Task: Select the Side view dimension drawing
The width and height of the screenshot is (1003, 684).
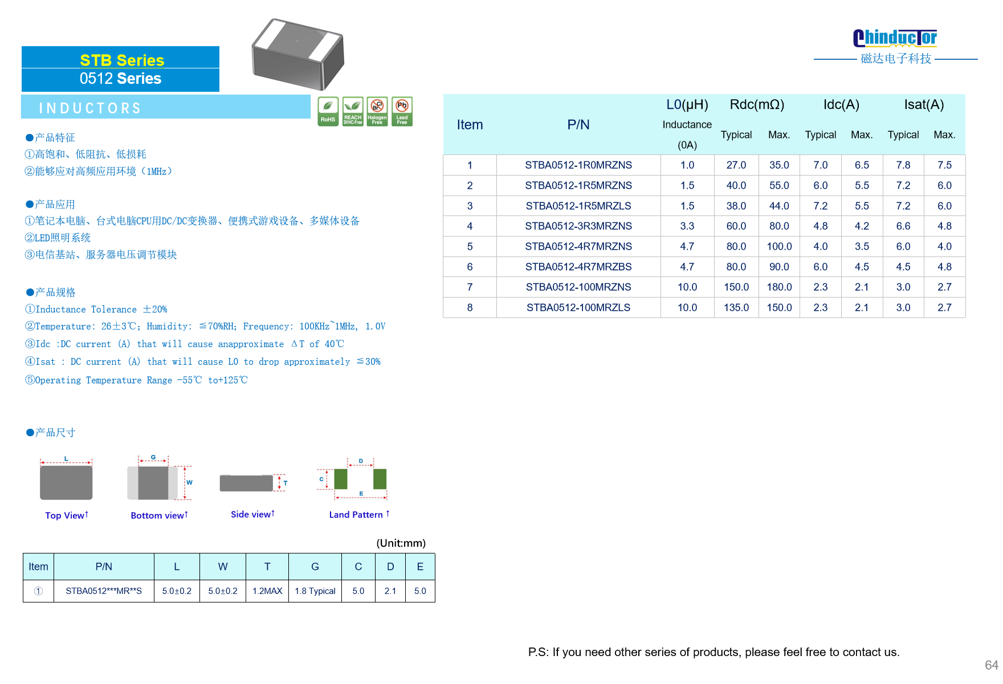Action: pyautogui.click(x=254, y=483)
